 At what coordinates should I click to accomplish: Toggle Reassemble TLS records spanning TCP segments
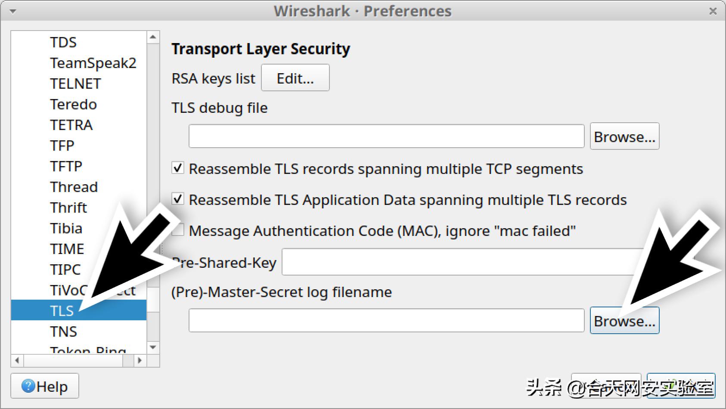[178, 168]
